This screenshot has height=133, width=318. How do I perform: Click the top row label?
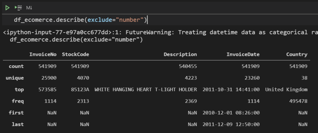coord(19,89)
